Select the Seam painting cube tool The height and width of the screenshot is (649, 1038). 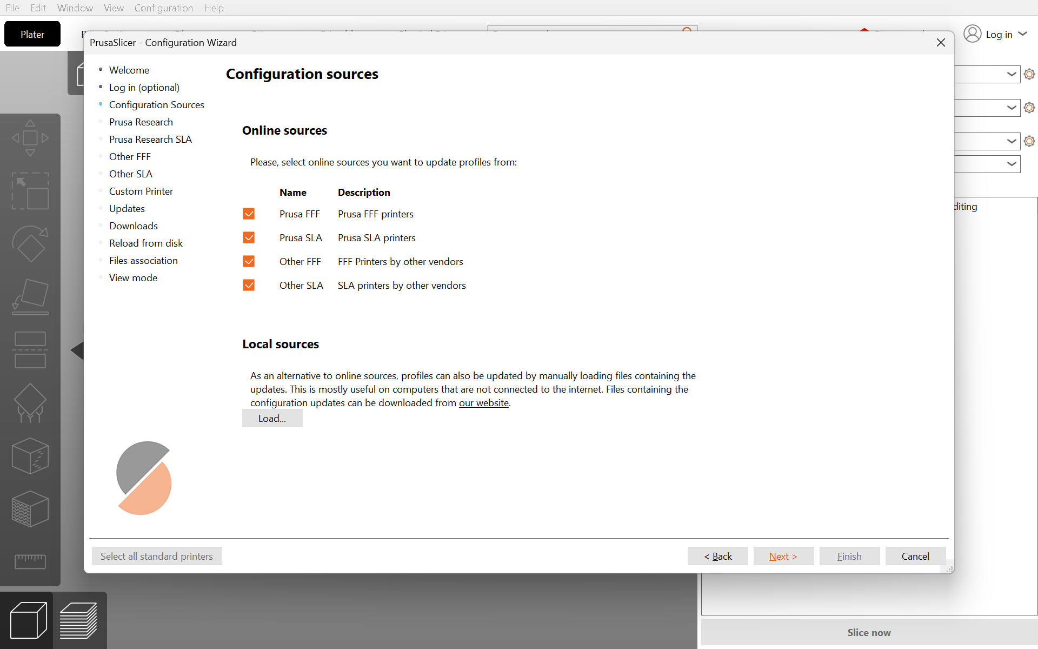click(x=30, y=456)
